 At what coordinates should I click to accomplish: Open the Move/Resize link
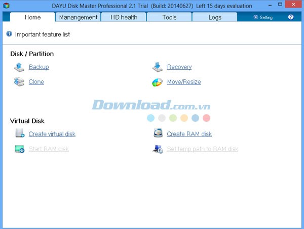[184, 82]
